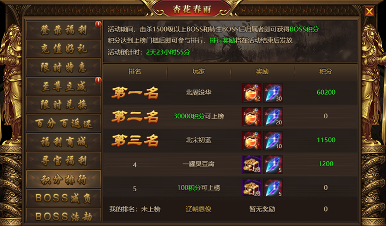
Task: Click rank 4 gold treasure chest reward
Action: click(x=251, y=164)
